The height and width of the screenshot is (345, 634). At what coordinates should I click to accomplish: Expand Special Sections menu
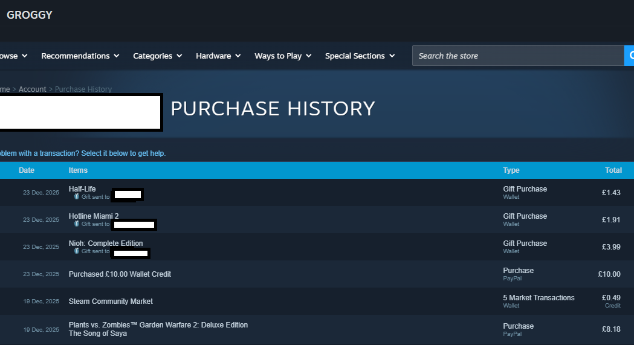click(360, 56)
